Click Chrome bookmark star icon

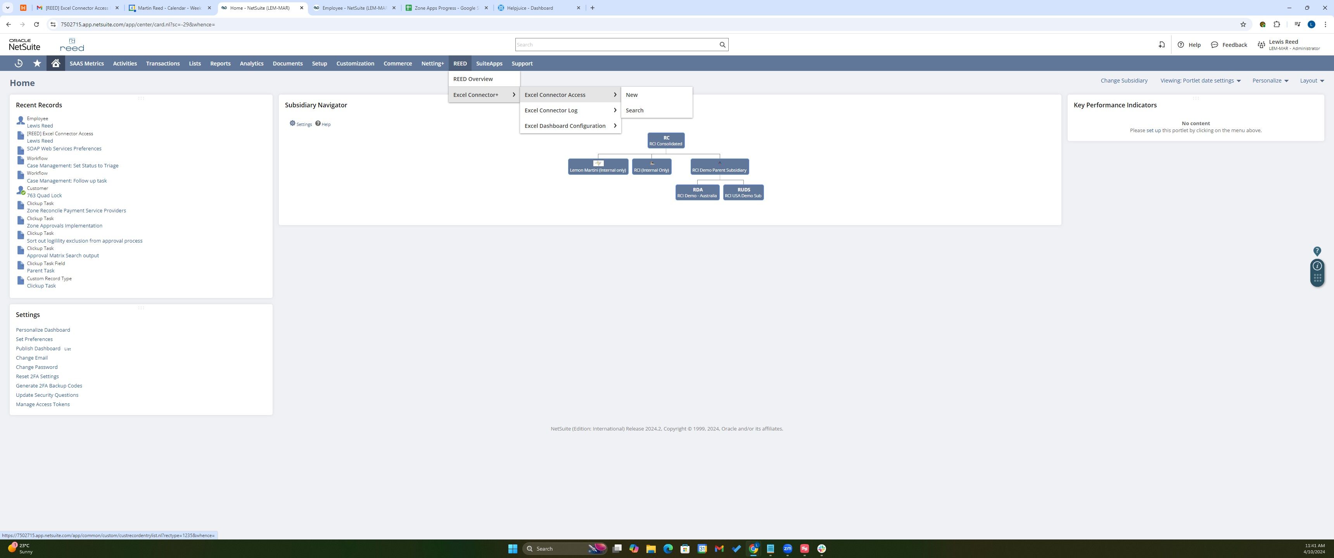click(x=1243, y=24)
